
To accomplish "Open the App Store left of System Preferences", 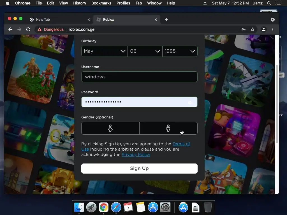I will tap(153, 207).
